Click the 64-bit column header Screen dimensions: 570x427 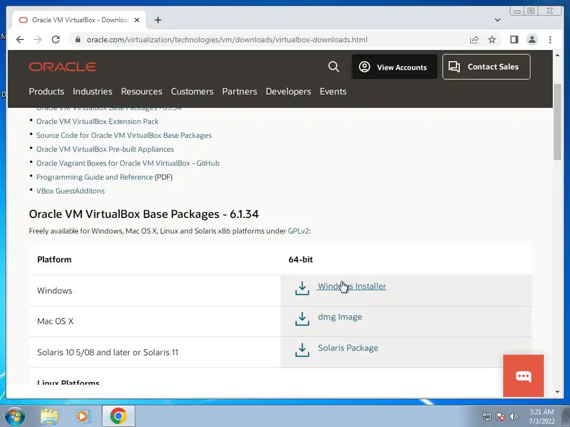click(300, 260)
